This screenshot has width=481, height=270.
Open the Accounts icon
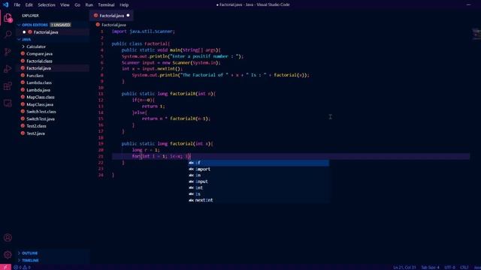point(8,238)
